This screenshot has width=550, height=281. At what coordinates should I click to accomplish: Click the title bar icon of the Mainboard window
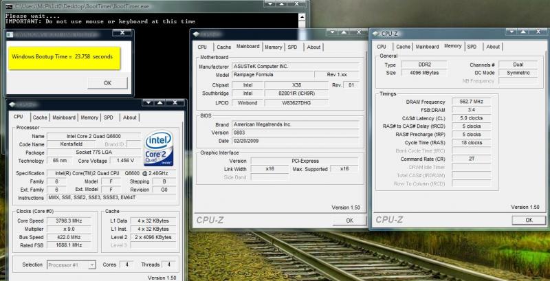[196, 34]
